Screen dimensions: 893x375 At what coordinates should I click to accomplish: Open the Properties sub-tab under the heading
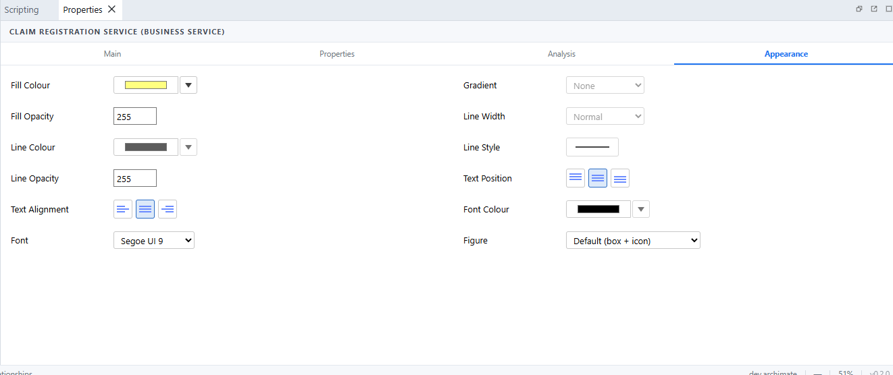(x=337, y=54)
